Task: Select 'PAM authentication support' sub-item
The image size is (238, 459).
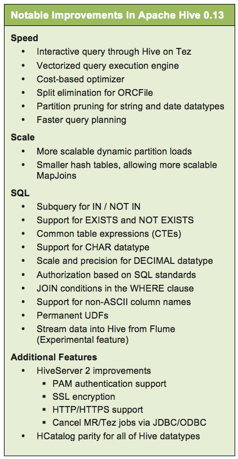Action: point(109,383)
